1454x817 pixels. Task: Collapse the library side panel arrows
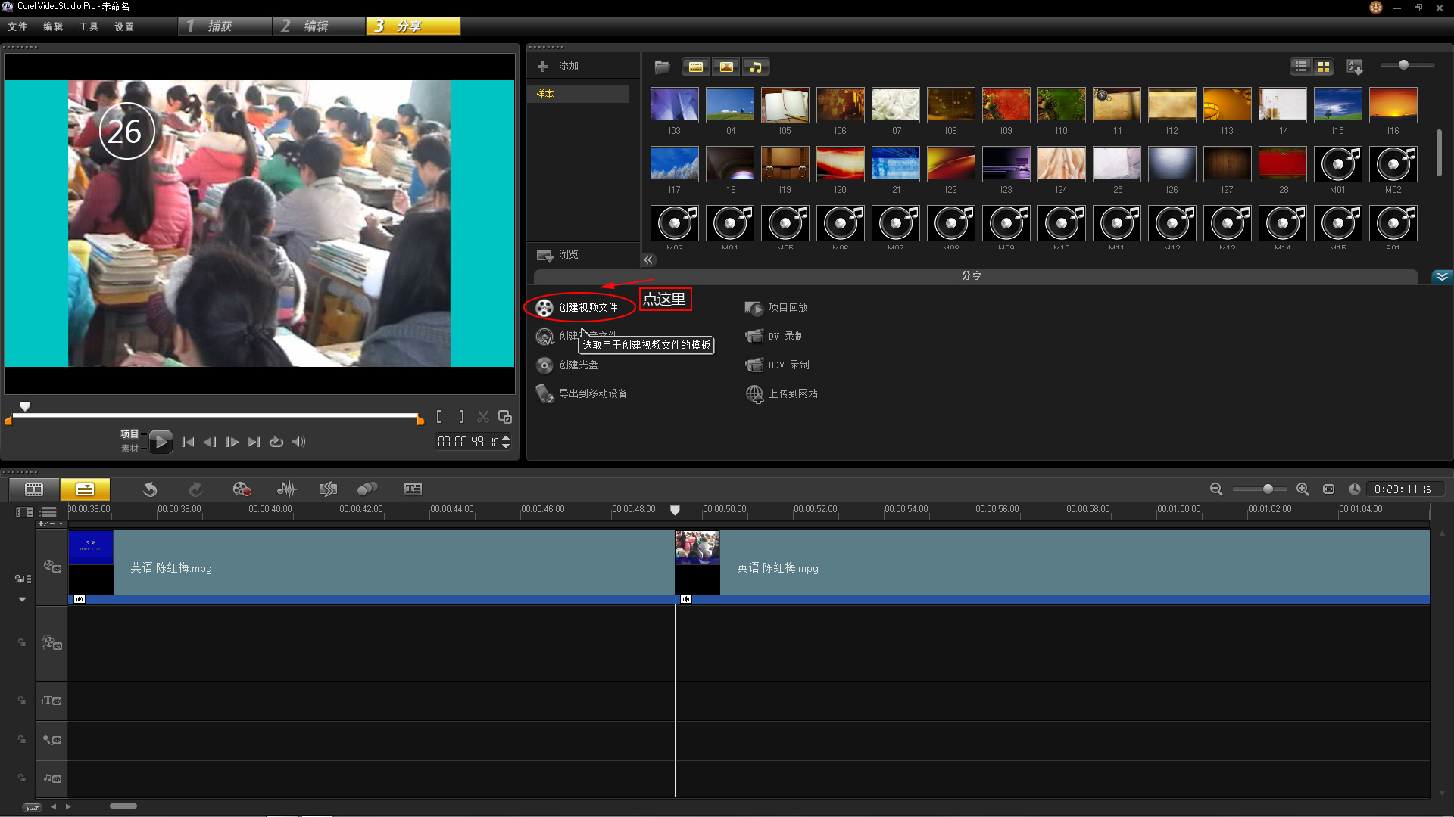click(x=648, y=259)
